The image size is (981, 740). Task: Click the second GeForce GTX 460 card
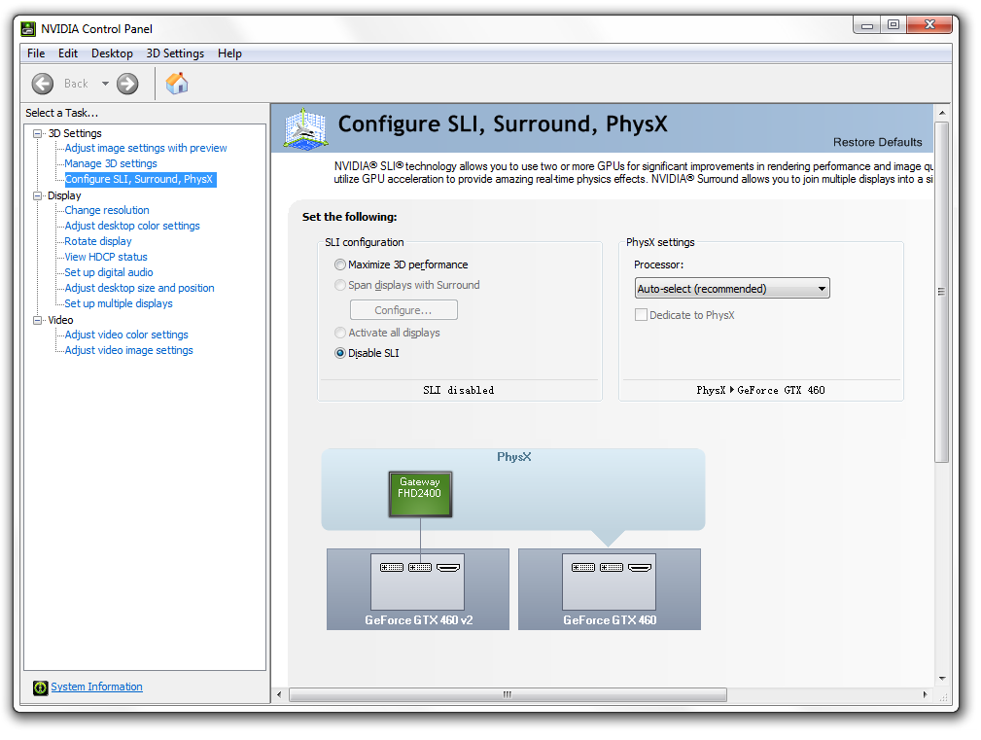coord(610,589)
